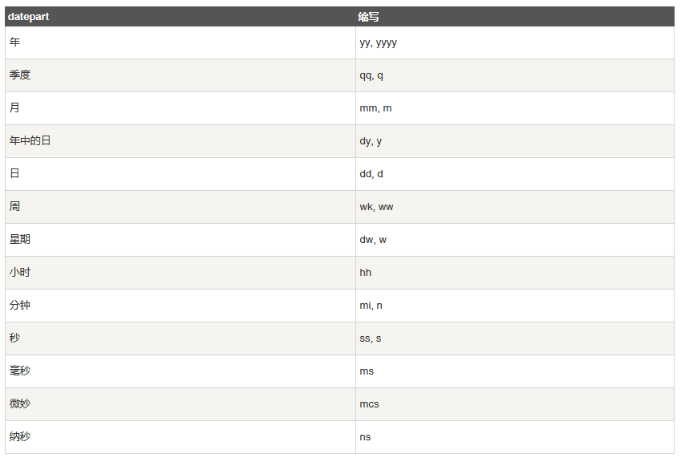This screenshot has width=681, height=458.
Task: Select the 年中的日 cell
Action: click(30, 141)
